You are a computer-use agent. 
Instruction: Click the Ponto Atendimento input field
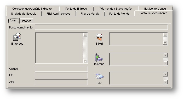(x=101, y=27)
